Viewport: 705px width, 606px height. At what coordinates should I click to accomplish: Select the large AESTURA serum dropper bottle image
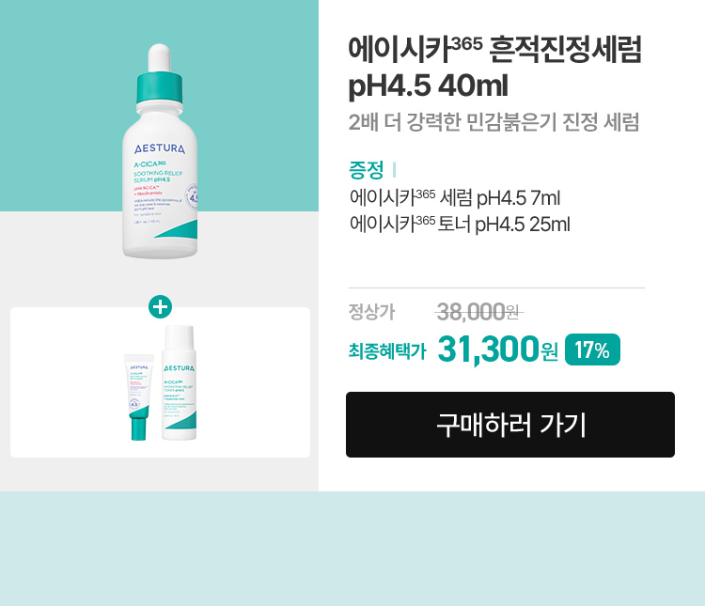tap(160, 151)
